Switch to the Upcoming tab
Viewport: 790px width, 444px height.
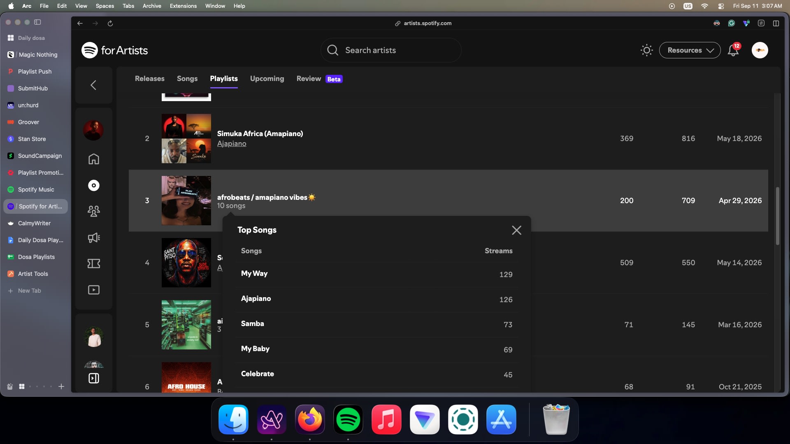tap(267, 79)
